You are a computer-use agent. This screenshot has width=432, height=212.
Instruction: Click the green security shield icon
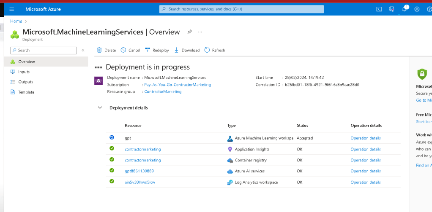pyautogui.click(x=422, y=74)
